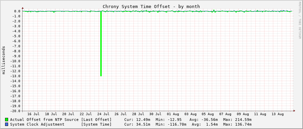Click the '-15.0' y-axis label
Screen dimensions: 303x129
(x=15, y=86)
